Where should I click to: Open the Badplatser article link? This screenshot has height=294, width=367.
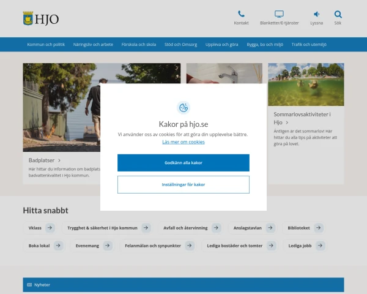coord(42,160)
